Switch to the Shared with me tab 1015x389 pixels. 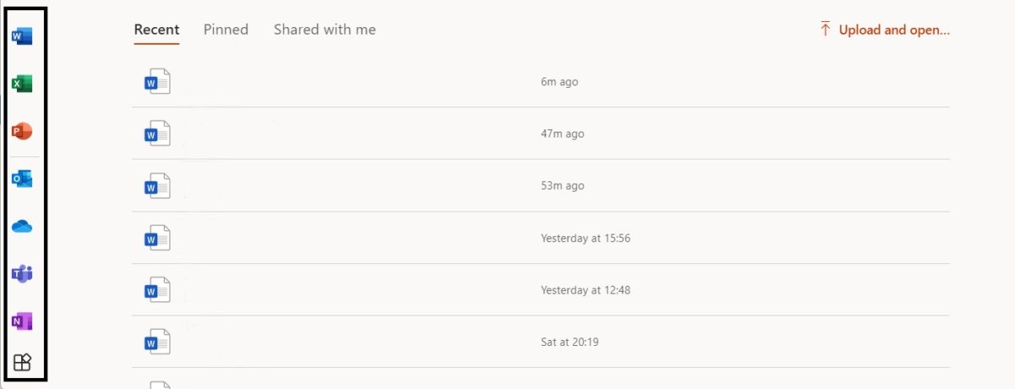(325, 30)
